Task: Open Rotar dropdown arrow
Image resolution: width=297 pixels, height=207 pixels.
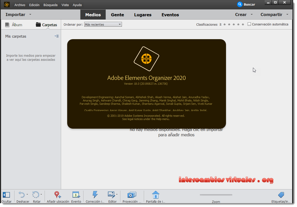Action: [41, 195]
